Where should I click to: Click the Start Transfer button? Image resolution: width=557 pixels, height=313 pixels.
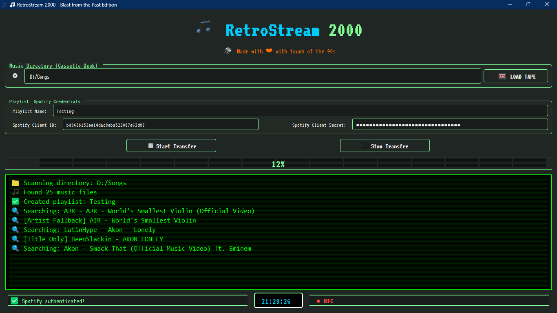pos(171,145)
